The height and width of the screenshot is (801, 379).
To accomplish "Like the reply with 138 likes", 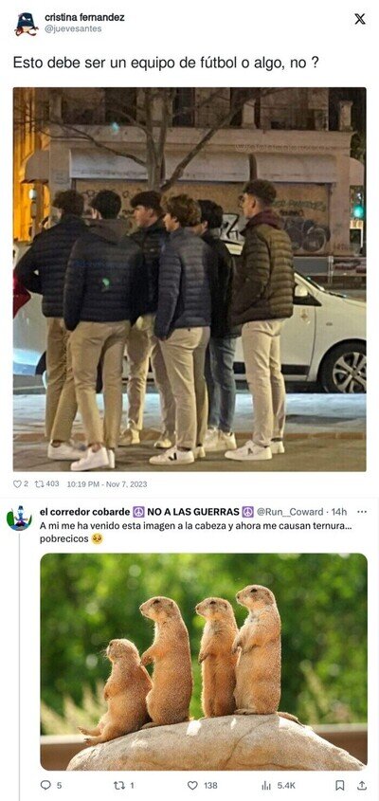I will 192,785.
